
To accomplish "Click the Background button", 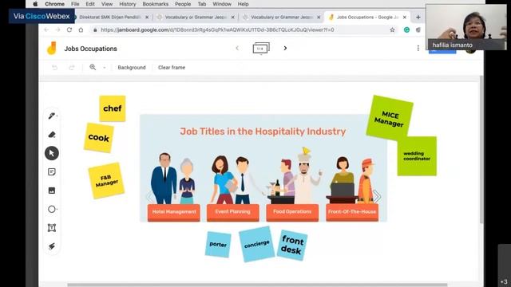I will pyautogui.click(x=132, y=67).
